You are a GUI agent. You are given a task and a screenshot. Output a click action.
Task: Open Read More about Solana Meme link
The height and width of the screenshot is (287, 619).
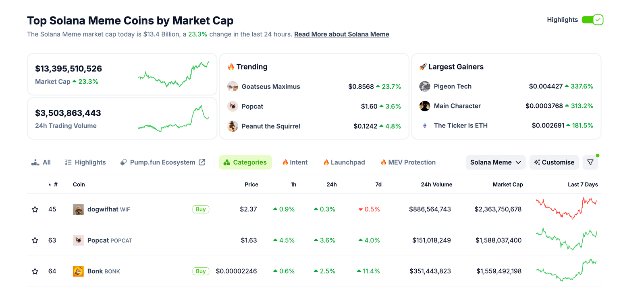pyautogui.click(x=341, y=35)
